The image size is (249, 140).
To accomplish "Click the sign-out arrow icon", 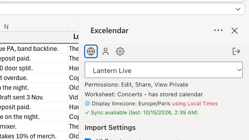I will point(236,52).
